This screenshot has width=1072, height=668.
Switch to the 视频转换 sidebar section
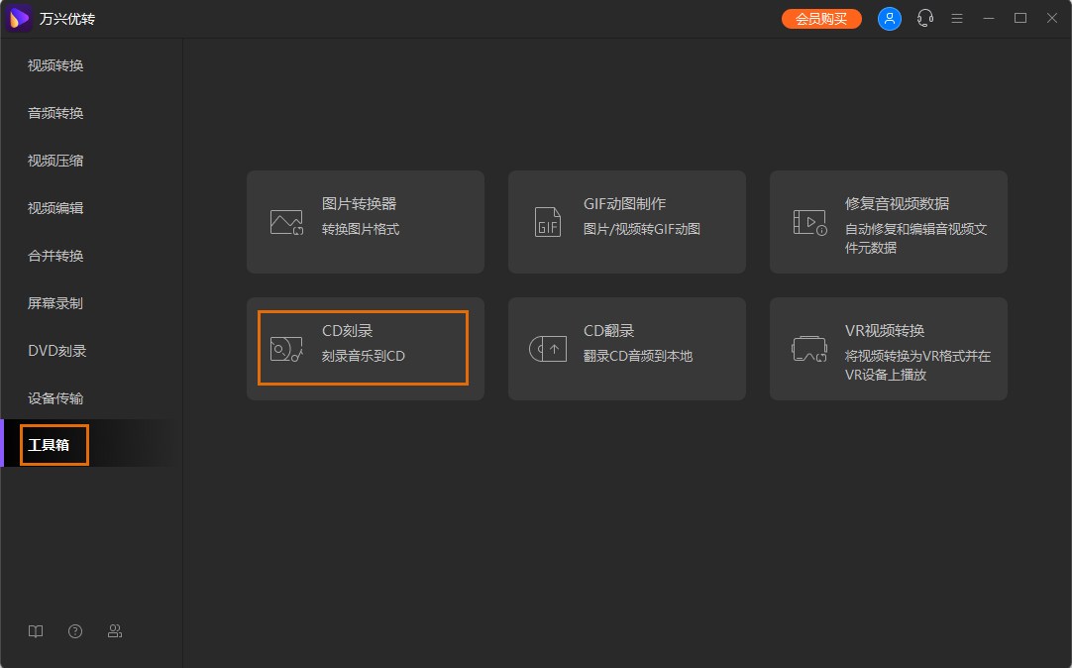coord(54,64)
